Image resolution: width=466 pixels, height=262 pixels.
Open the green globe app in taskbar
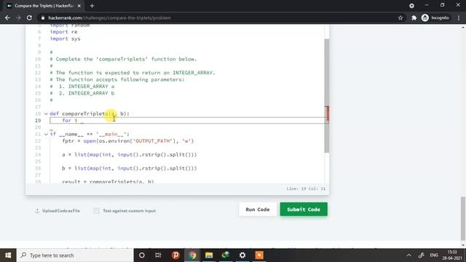(x=226, y=255)
